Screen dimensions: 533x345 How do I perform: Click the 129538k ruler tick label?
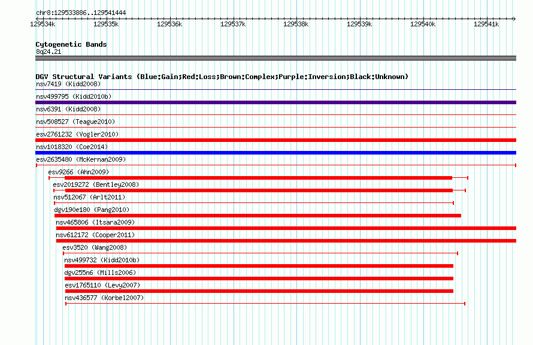pos(296,24)
